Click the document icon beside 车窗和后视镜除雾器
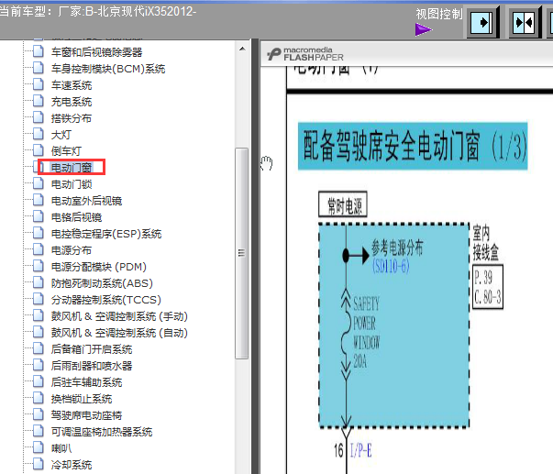The image size is (553, 474). [39, 51]
